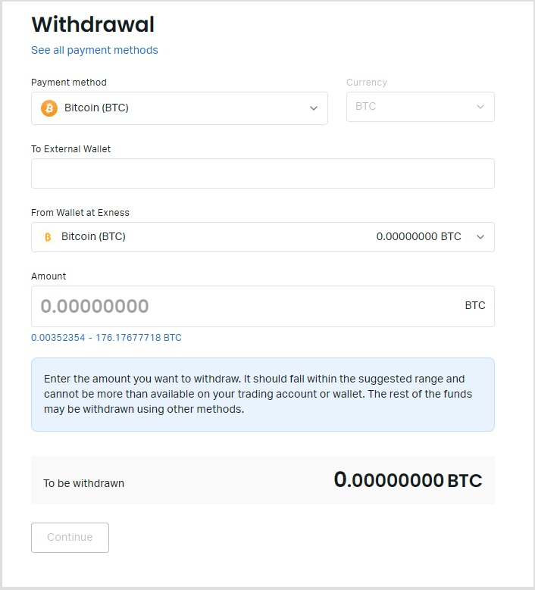This screenshot has height=590, width=535.
Task: Expand the From Wallet at Exness chevron
Action: click(x=480, y=237)
